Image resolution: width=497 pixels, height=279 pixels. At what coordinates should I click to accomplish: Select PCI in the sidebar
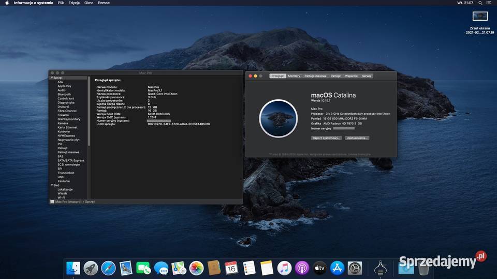pyautogui.click(x=60, y=144)
